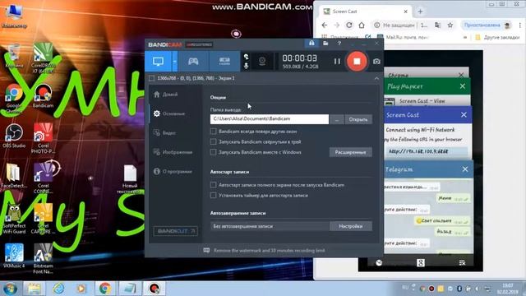Select Bandicam screen recording mode
Screen dimensions: 526x296
[x=158, y=62]
